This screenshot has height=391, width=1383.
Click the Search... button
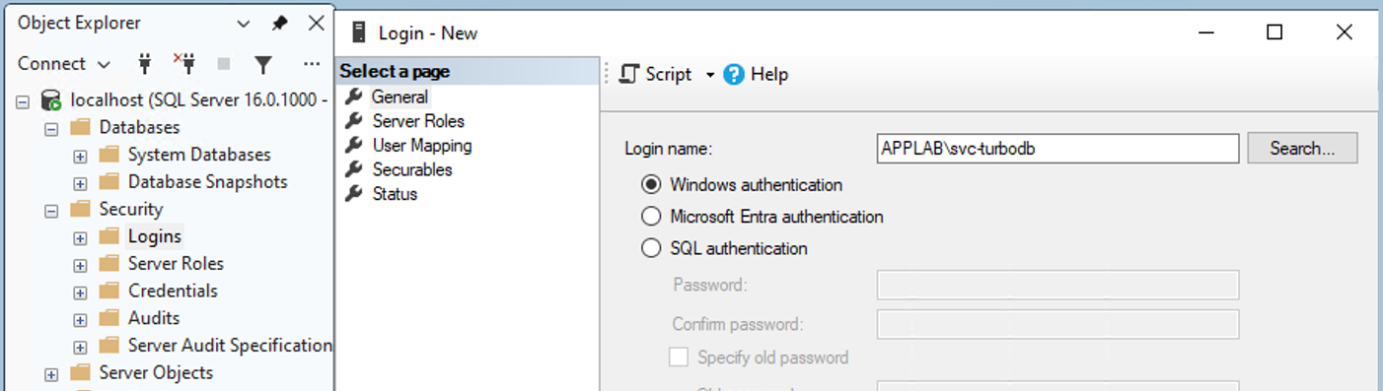tap(1302, 149)
